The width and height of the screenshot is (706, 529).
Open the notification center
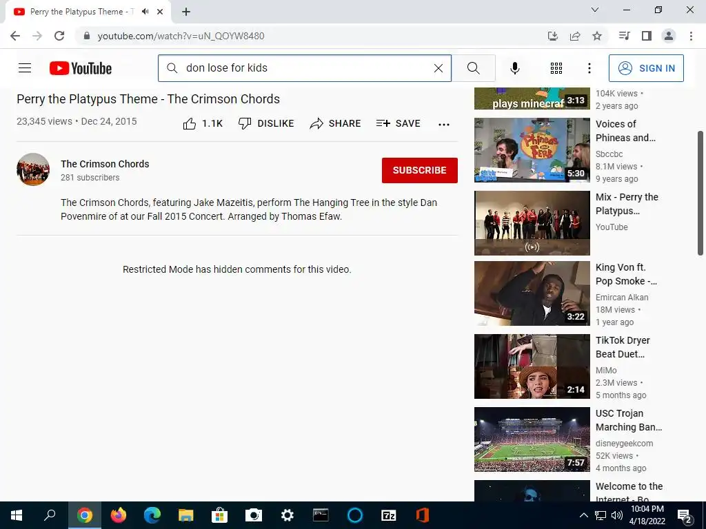point(685,517)
